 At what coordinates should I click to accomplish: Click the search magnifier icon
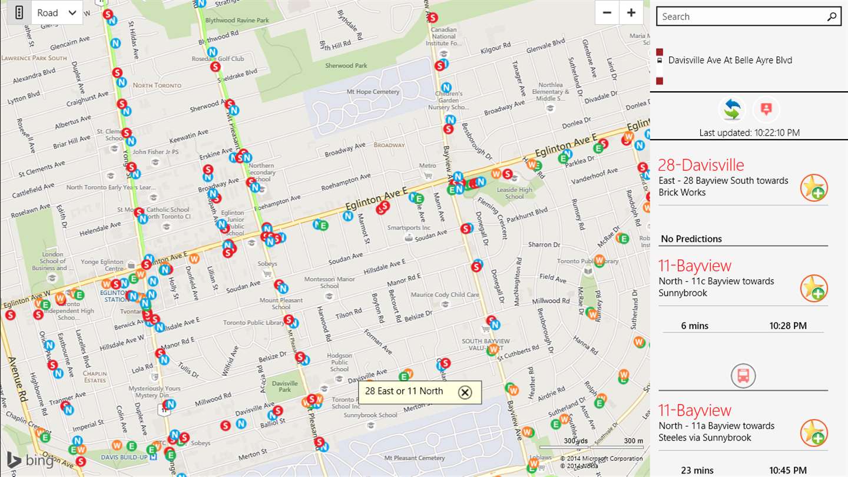coord(832,16)
